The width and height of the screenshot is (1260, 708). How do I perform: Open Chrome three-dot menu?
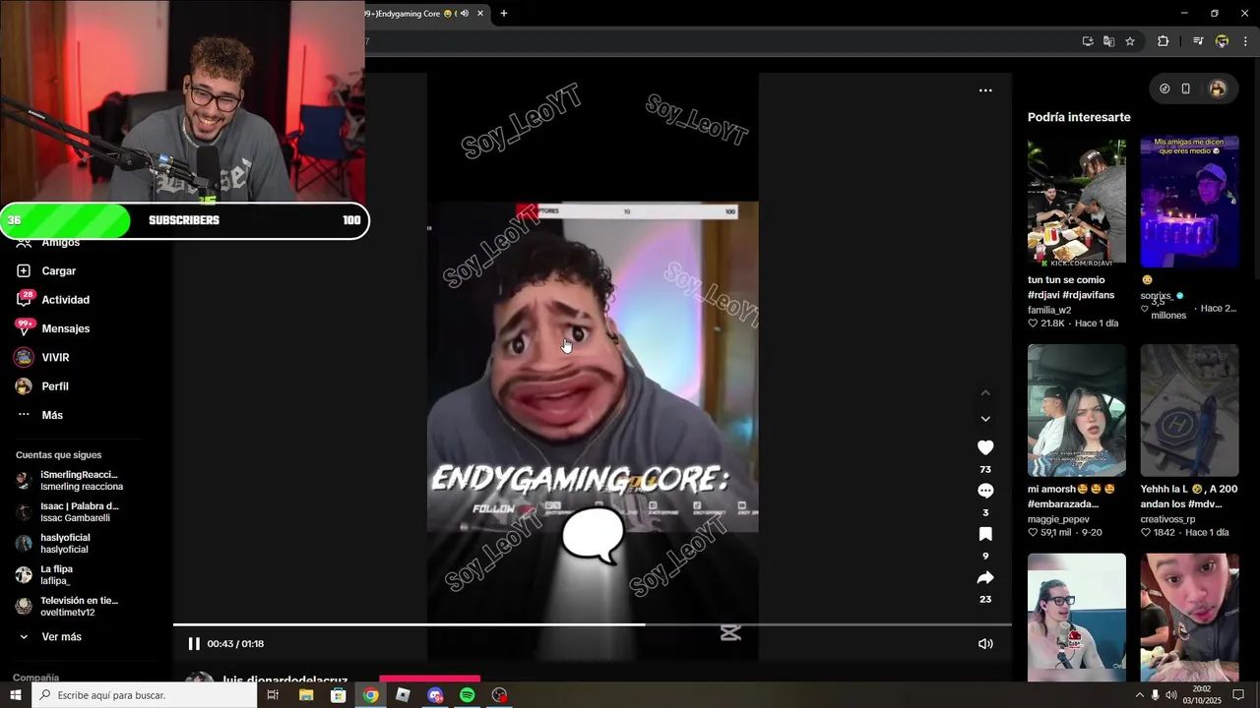[x=1245, y=41]
